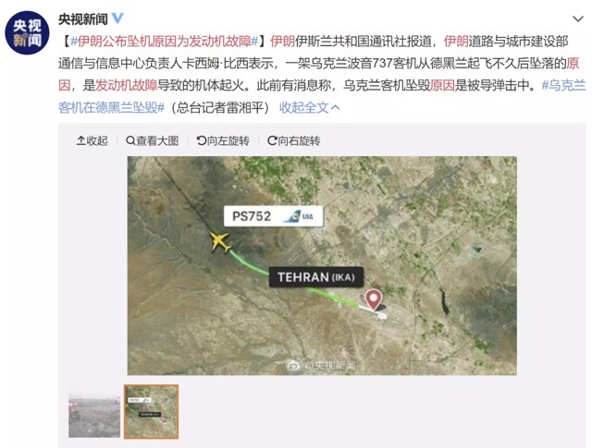This screenshot has height=448, width=592.
Task: Click the yellow airplane icon on map
Action: pos(220,242)
